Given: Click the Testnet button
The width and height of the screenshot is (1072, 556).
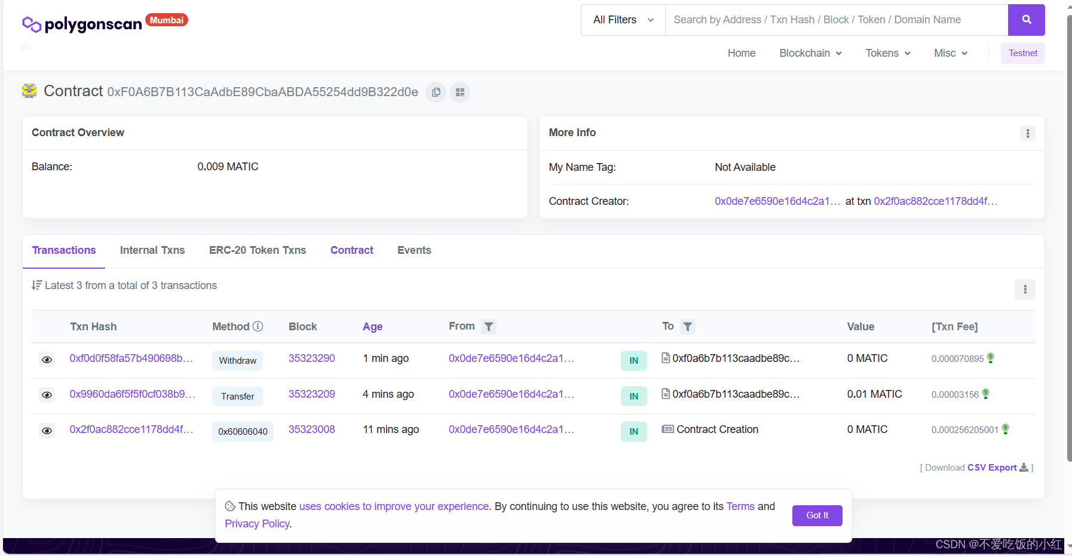Looking at the screenshot, I should [x=1023, y=53].
